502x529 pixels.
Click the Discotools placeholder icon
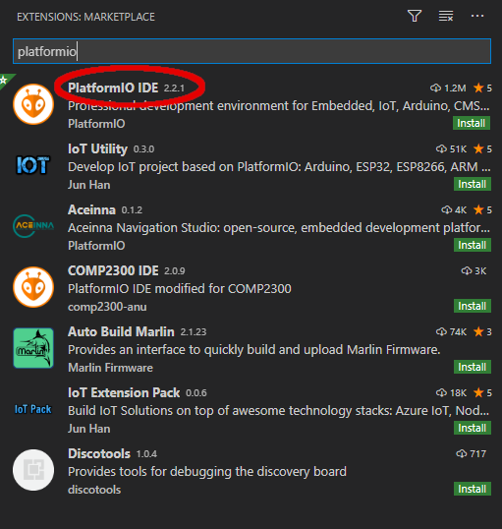33,470
